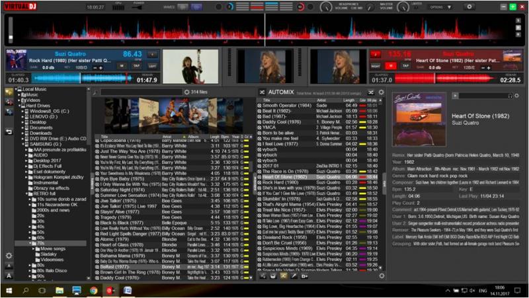Click right deck TAP button
The height and width of the screenshot is (298, 529).
(x=405, y=65)
